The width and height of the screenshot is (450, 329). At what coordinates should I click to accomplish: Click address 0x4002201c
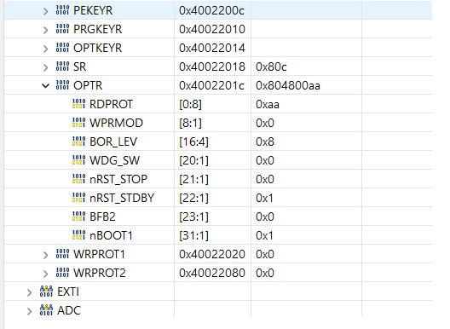[x=212, y=85]
